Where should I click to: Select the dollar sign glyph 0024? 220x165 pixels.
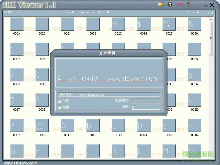click(x=144, y=24)
